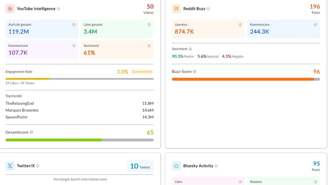Click info icon in Likes gesamt card
The image size is (329, 185).
(149, 25)
